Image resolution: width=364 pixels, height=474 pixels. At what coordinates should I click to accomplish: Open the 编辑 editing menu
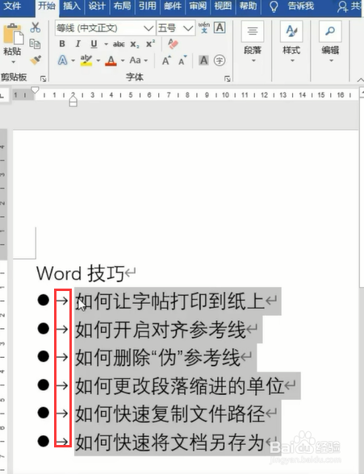(330, 42)
